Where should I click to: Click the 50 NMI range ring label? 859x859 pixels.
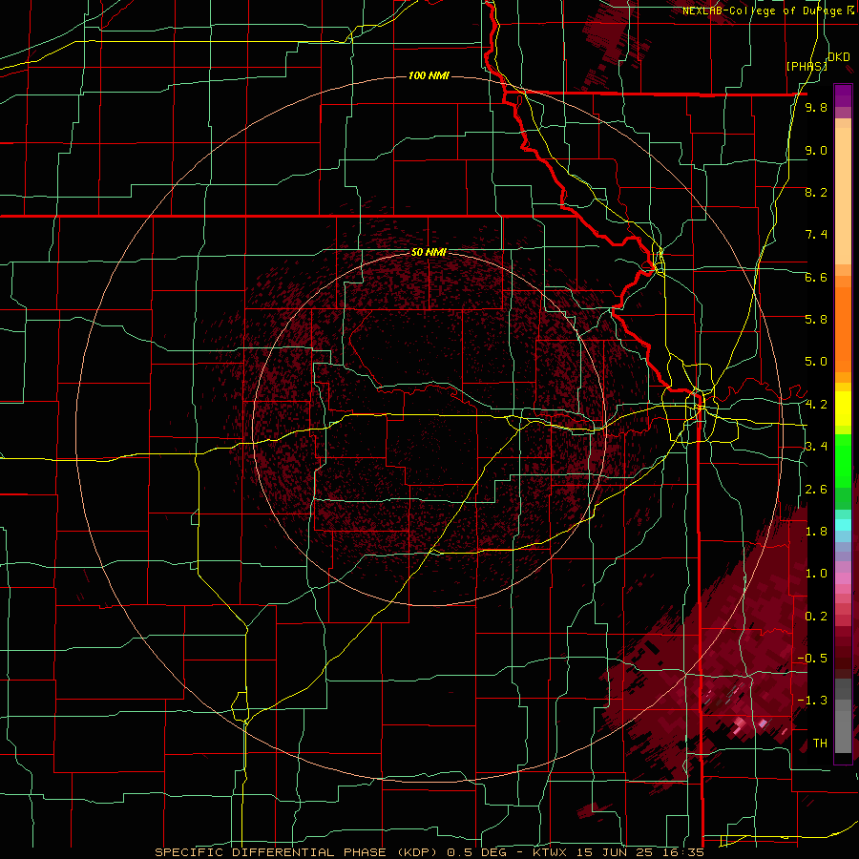tap(429, 252)
